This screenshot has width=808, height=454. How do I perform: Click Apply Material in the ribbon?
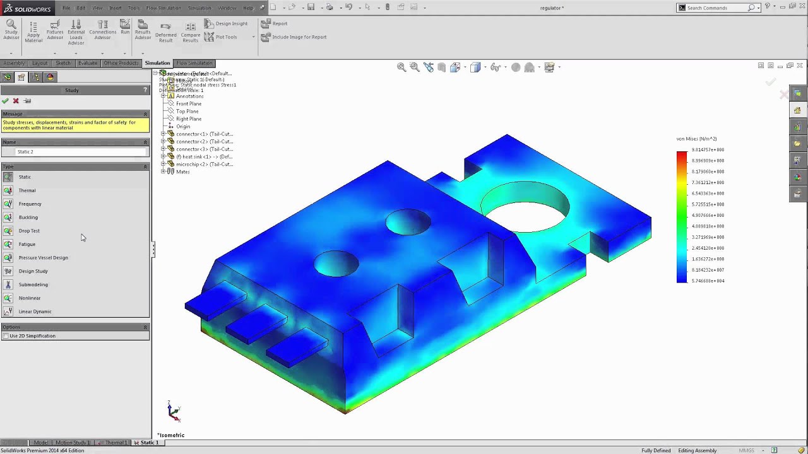click(x=33, y=32)
